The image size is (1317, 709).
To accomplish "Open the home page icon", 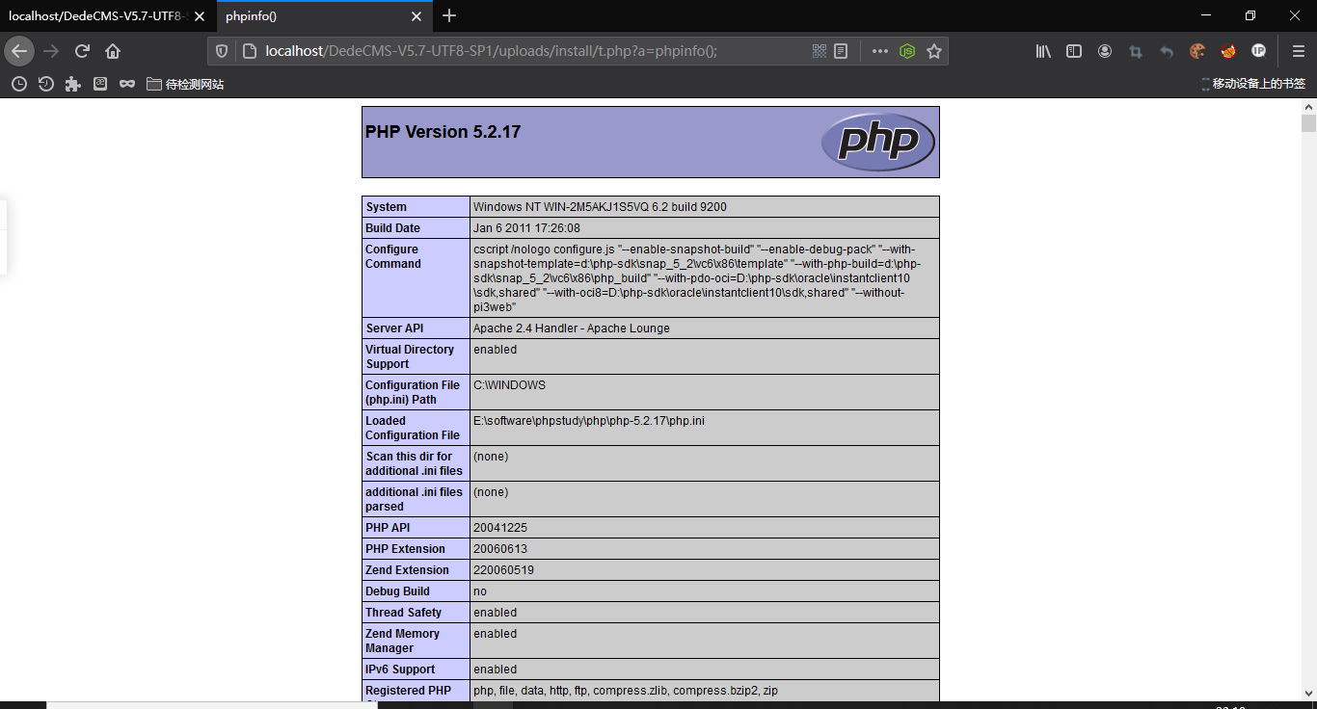I will pos(113,51).
